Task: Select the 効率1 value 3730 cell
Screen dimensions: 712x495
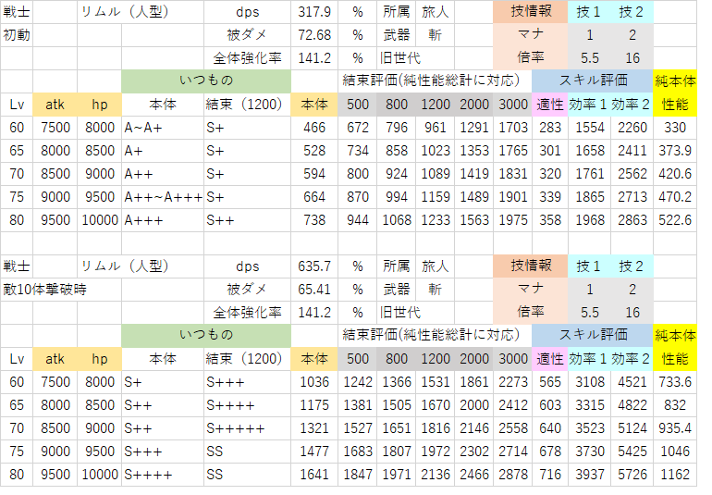Action: pyautogui.click(x=589, y=452)
